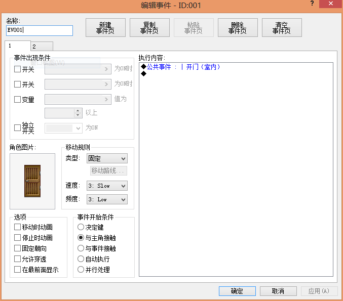343x301 pixels.
Task: Cancel the dialog with 取消
Action: point(278,291)
